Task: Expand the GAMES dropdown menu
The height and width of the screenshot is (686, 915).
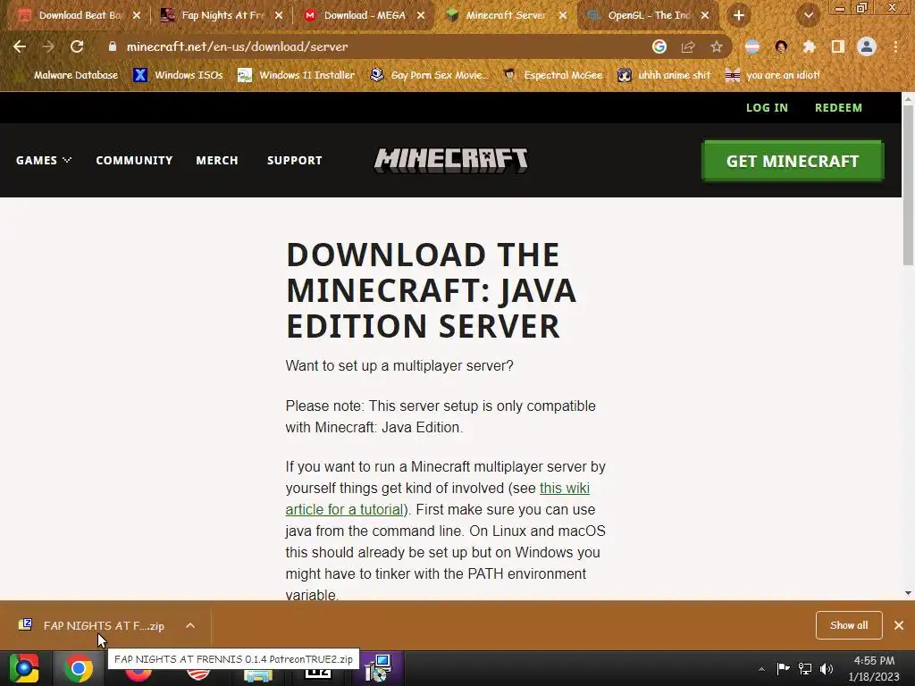Action: (44, 160)
